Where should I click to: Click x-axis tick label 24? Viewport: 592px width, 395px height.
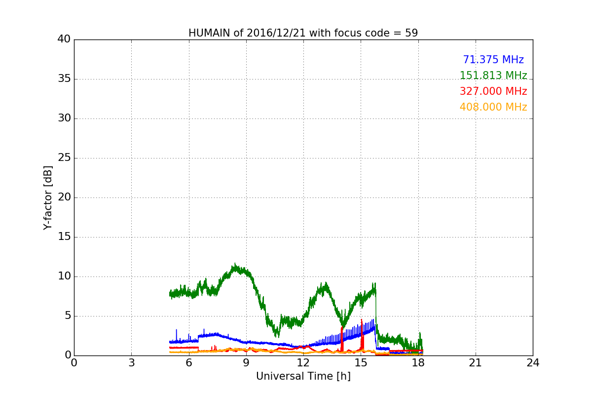click(533, 363)
